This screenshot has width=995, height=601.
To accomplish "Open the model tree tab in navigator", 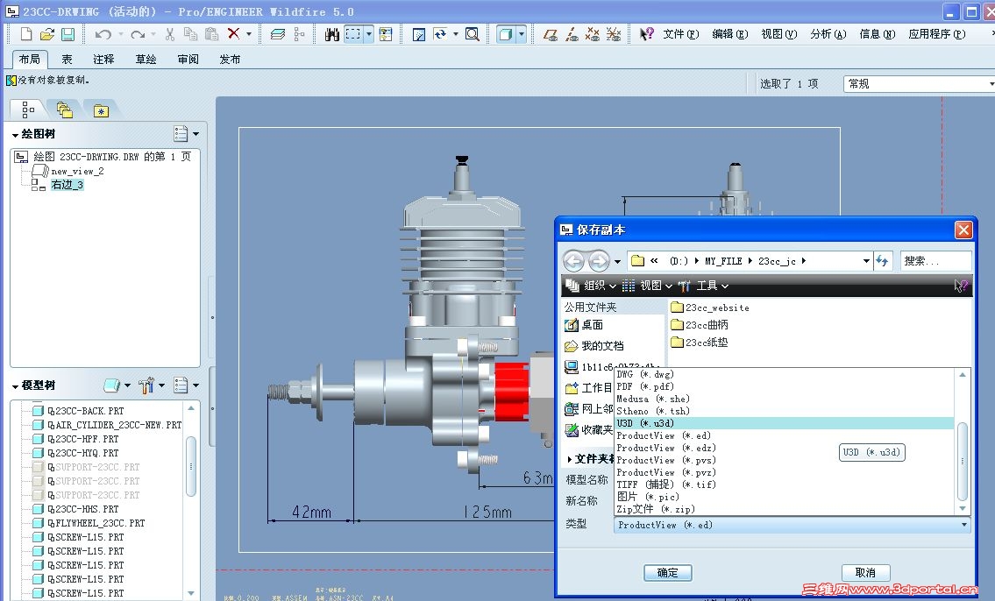I will (x=28, y=110).
